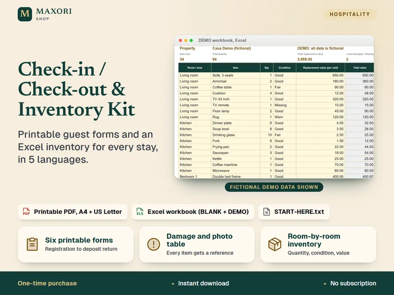Click the FICTIONAL DEMO DATA SHOWN badge
The width and height of the screenshot is (394, 295).
click(274, 187)
